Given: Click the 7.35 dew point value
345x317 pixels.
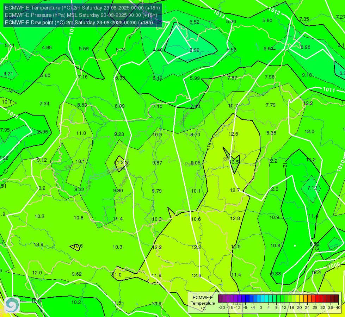Looking at the screenshot, I should tap(304, 19).
